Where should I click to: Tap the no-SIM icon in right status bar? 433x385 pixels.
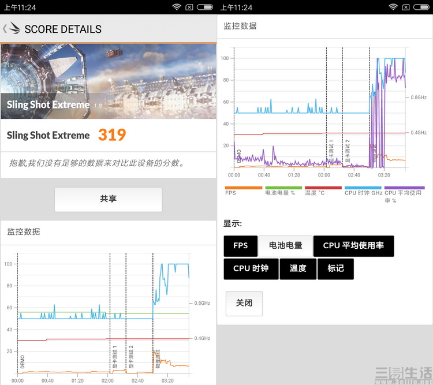coord(406,8)
